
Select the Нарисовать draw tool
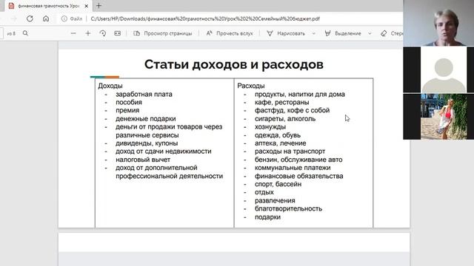(286, 33)
